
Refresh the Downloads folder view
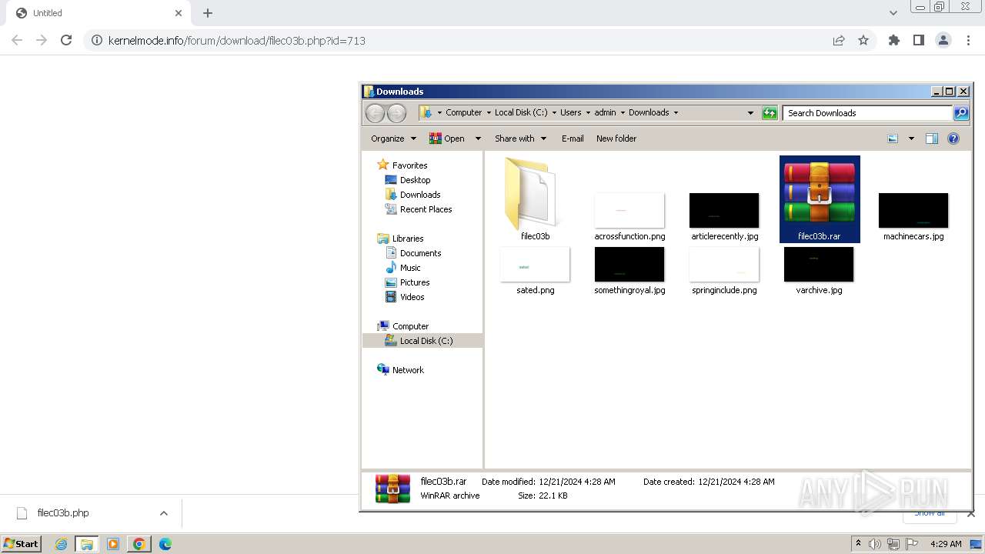tap(770, 113)
